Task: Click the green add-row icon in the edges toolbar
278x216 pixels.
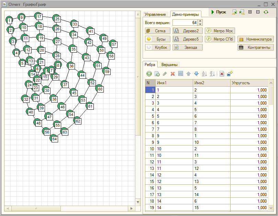Action: [149, 74]
